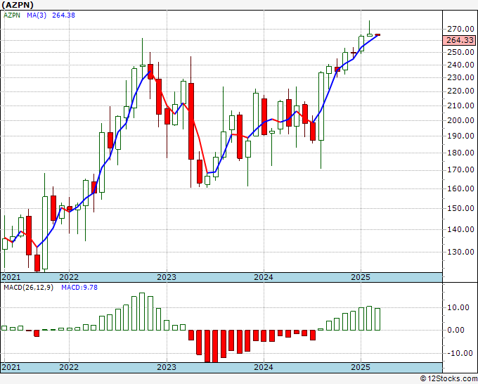Image resolution: width=478 pixels, height=384 pixels.
Task: Click 2025 on the MACD timeline
Action: click(361, 367)
